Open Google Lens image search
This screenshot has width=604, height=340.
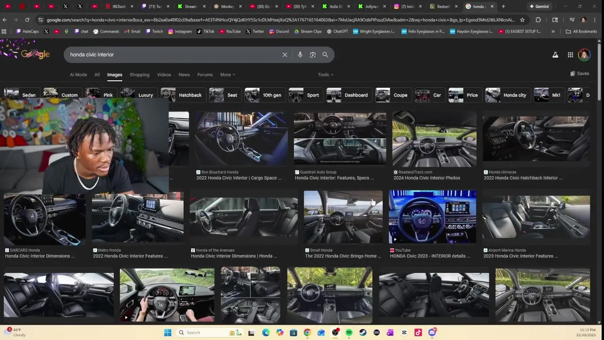(312, 55)
